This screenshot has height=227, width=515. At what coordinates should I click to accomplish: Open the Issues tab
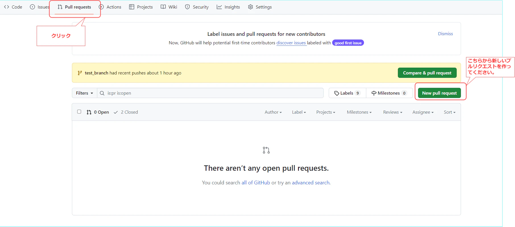pos(40,7)
